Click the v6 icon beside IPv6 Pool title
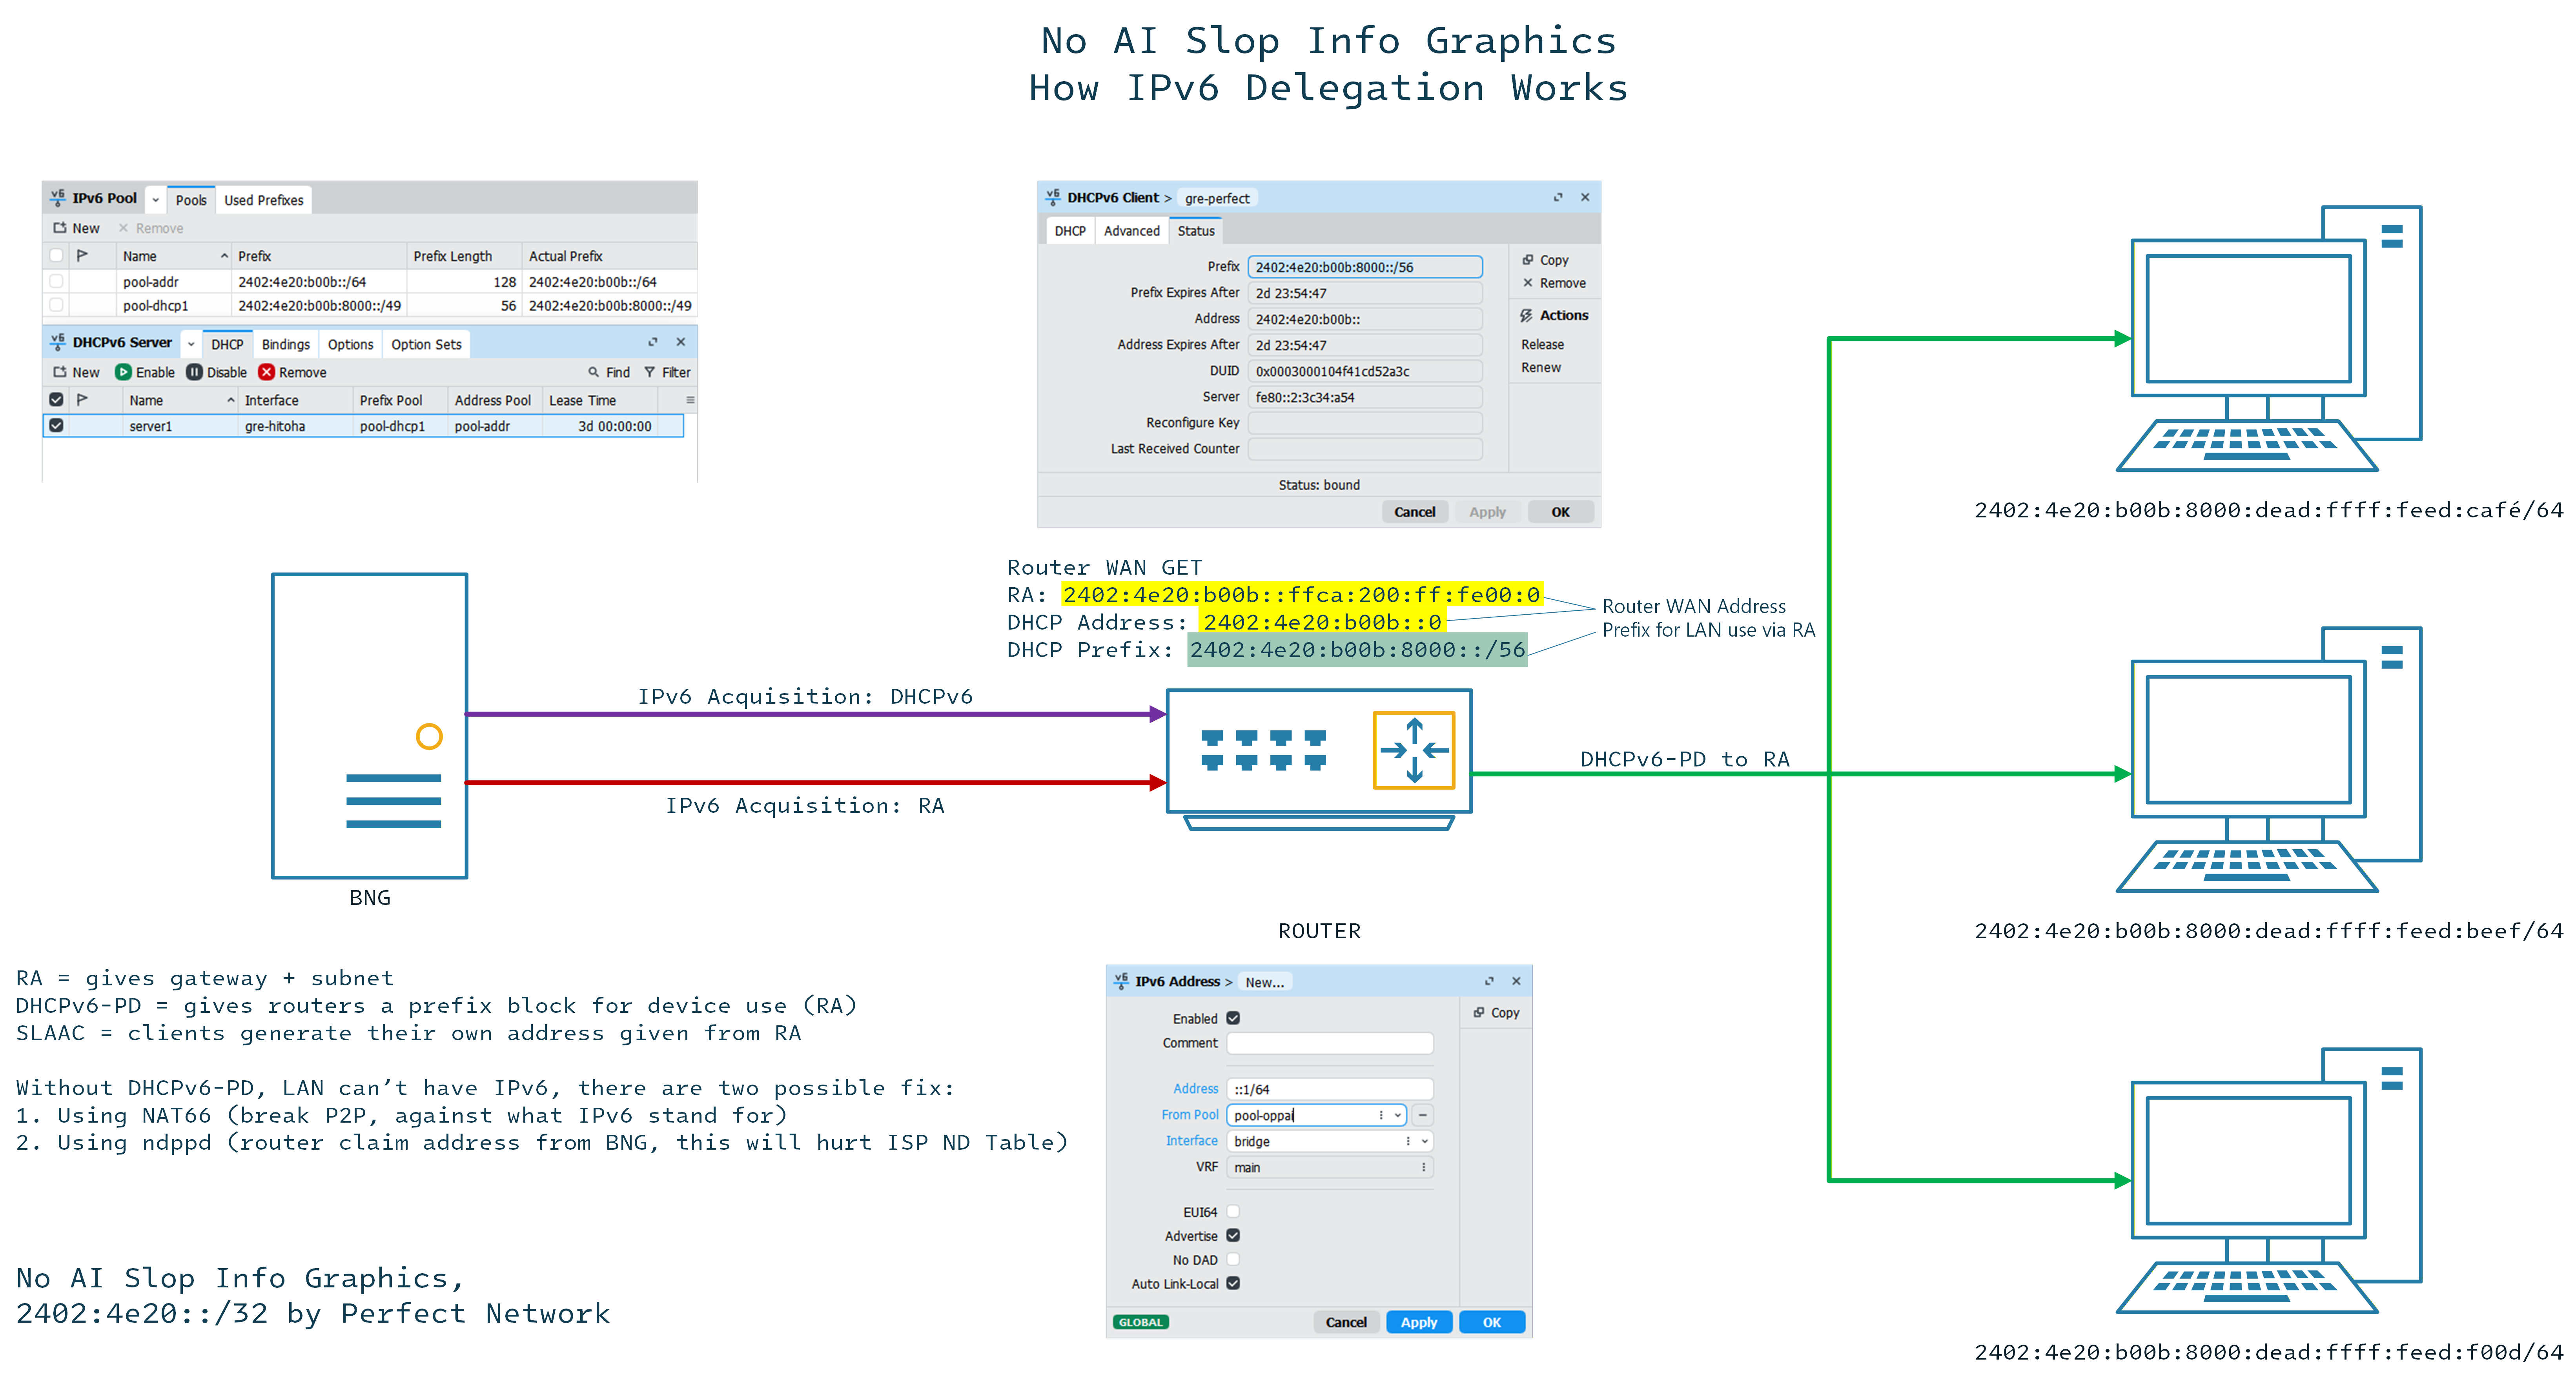This screenshot has width=2576, height=1378. 58,198
